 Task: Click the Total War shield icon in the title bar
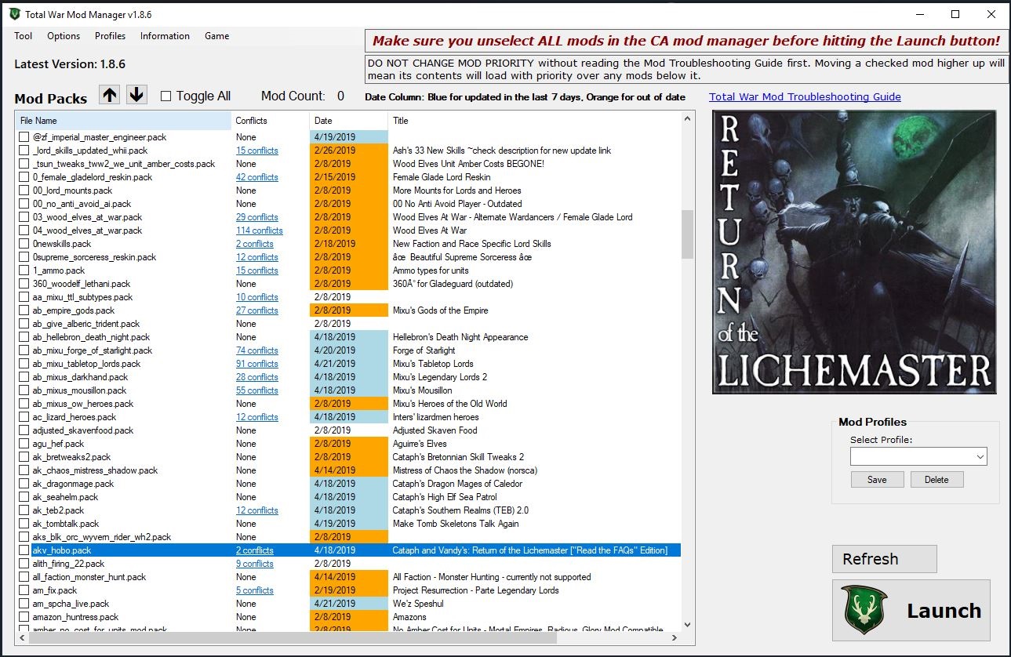[15, 14]
